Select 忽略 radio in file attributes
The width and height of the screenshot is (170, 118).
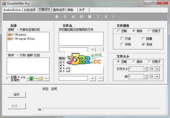point(118,31)
